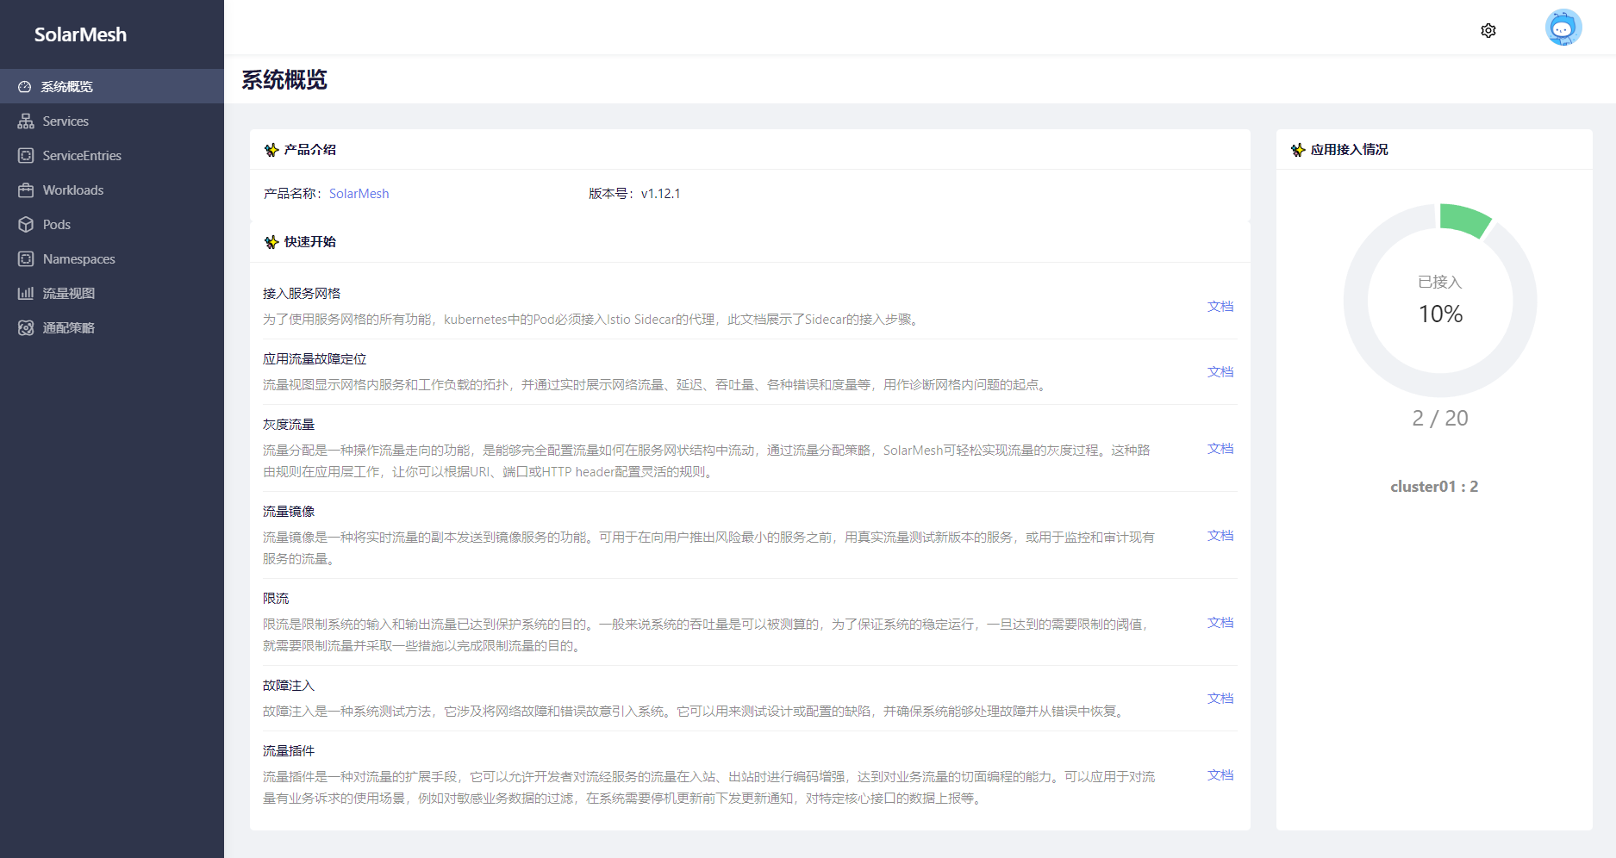Click the 10% value in donut chart
The height and width of the screenshot is (858, 1616).
point(1440,314)
